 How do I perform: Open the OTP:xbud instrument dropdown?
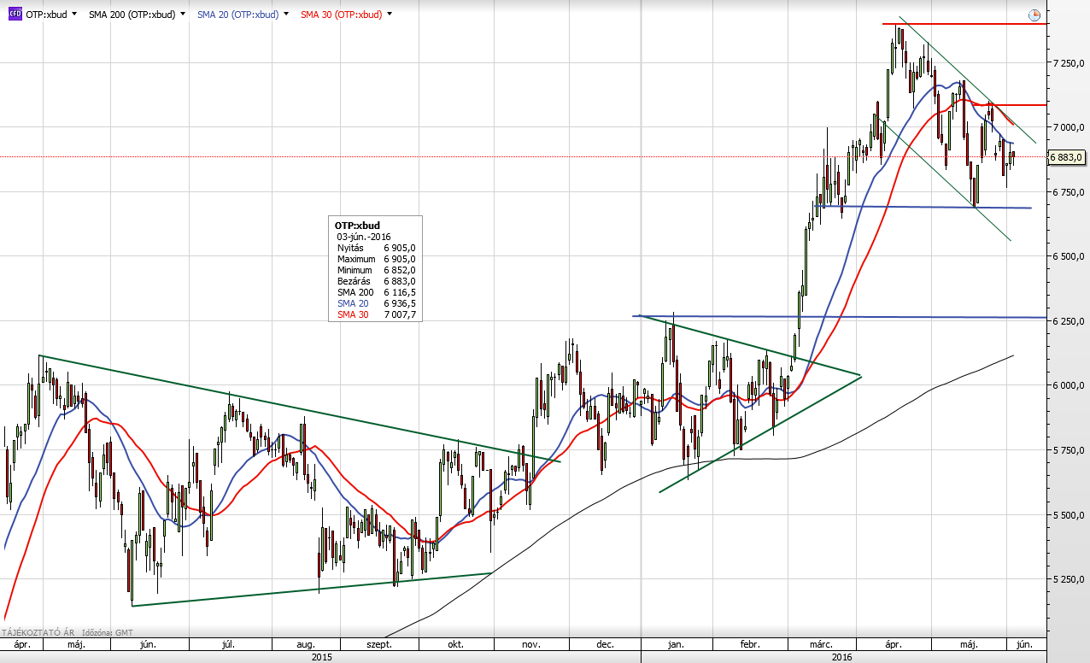(74, 15)
